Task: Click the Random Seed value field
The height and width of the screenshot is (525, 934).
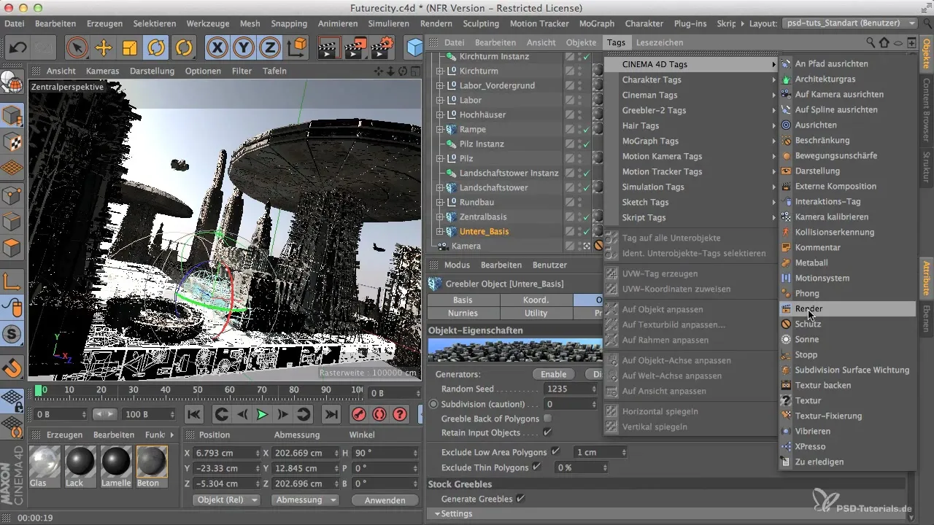Action: 566,389
